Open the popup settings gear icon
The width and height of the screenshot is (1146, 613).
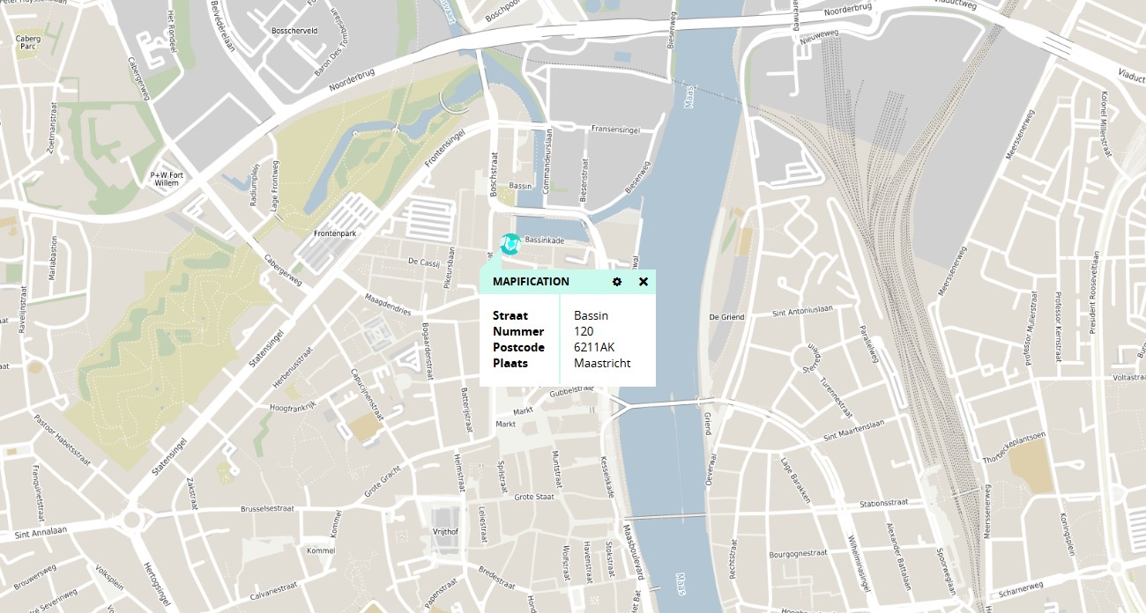617,282
